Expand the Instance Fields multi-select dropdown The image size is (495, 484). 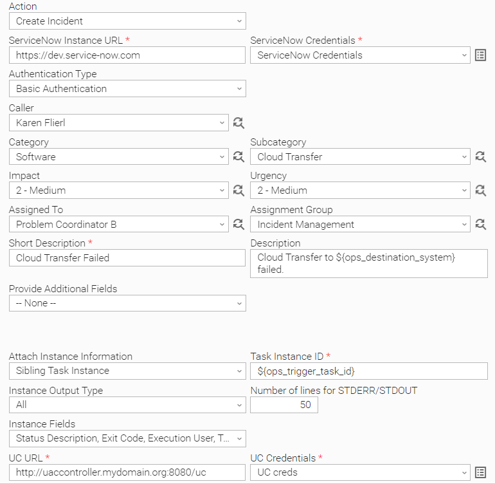point(127,438)
